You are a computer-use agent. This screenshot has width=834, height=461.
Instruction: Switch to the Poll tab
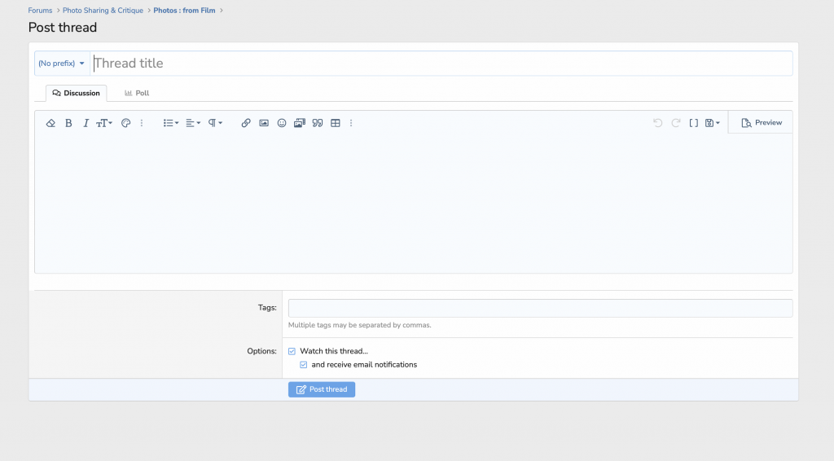137,93
